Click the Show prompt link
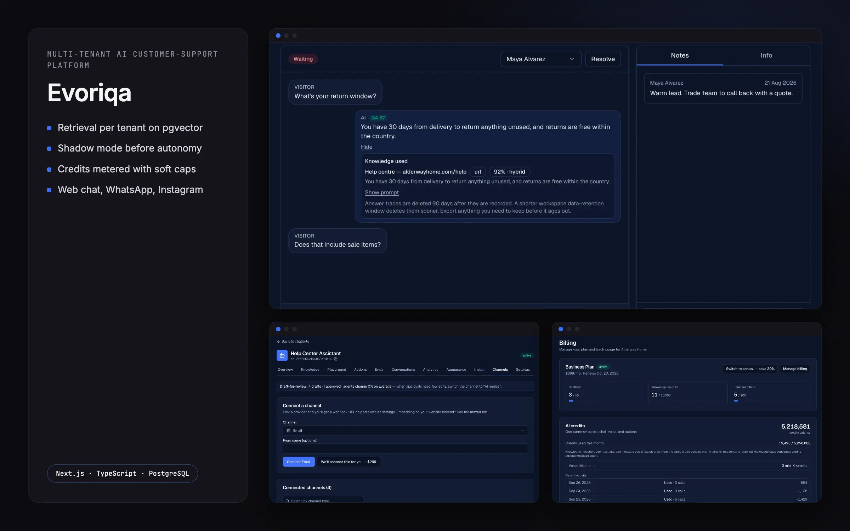The height and width of the screenshot is (531, 850). [x=382, y=193]
